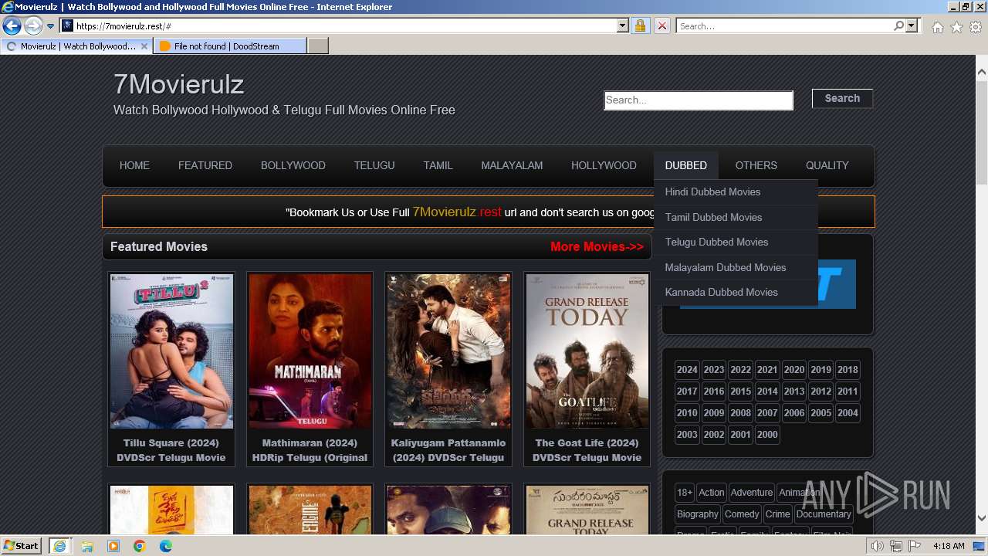The image size is (988, 556).
Task: Select the 18+ genre tag
Action: pyautogui.click(x=685, y=493)
